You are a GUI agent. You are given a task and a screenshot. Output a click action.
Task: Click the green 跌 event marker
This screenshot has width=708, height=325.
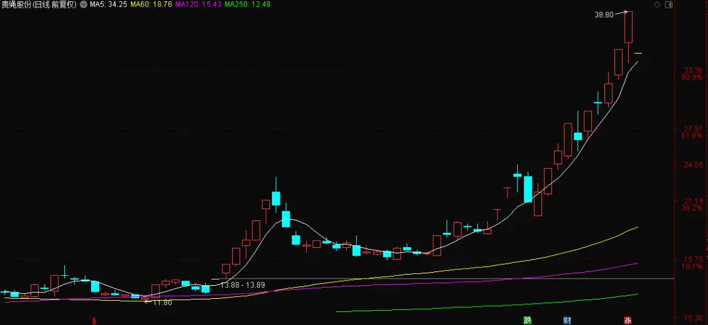point(526,320)
